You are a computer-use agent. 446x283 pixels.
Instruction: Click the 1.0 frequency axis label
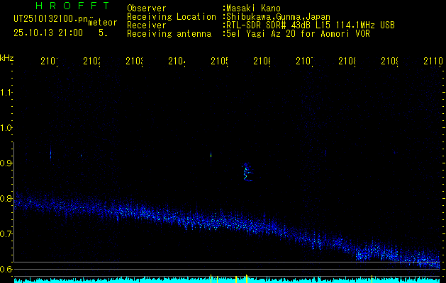pyautogui.click(x=6, y=128)
